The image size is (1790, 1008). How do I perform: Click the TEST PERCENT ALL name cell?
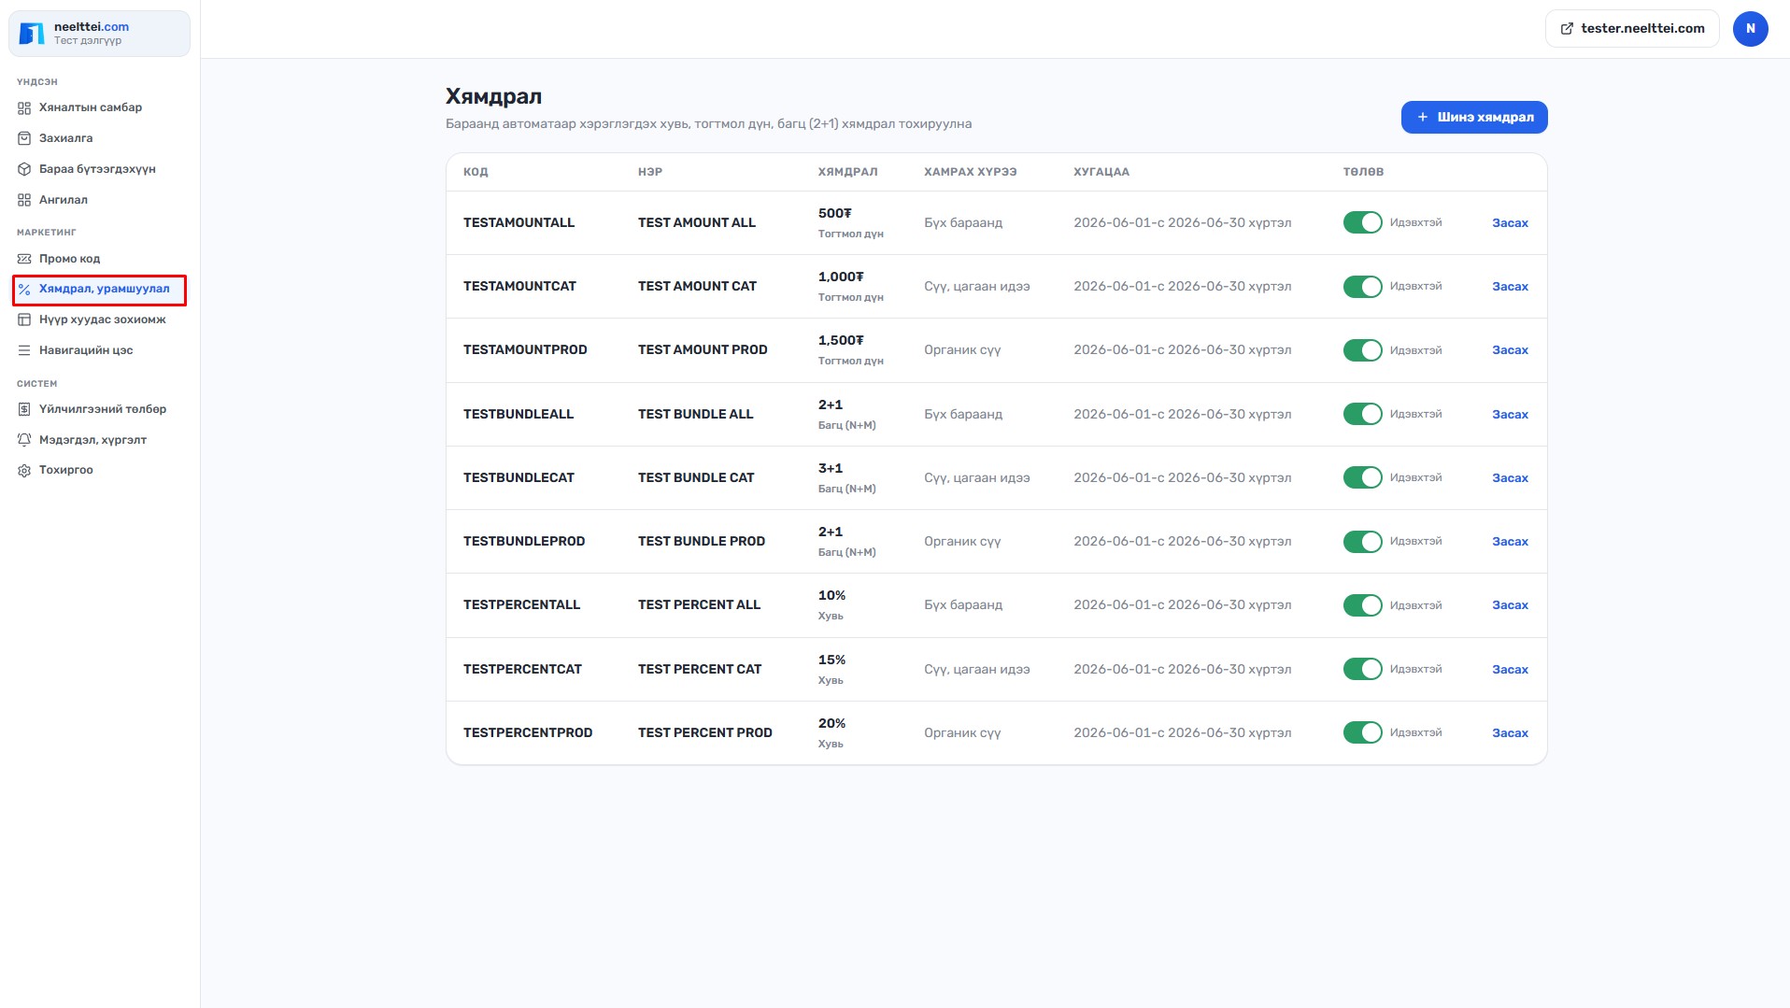click(x=699, y=605)
